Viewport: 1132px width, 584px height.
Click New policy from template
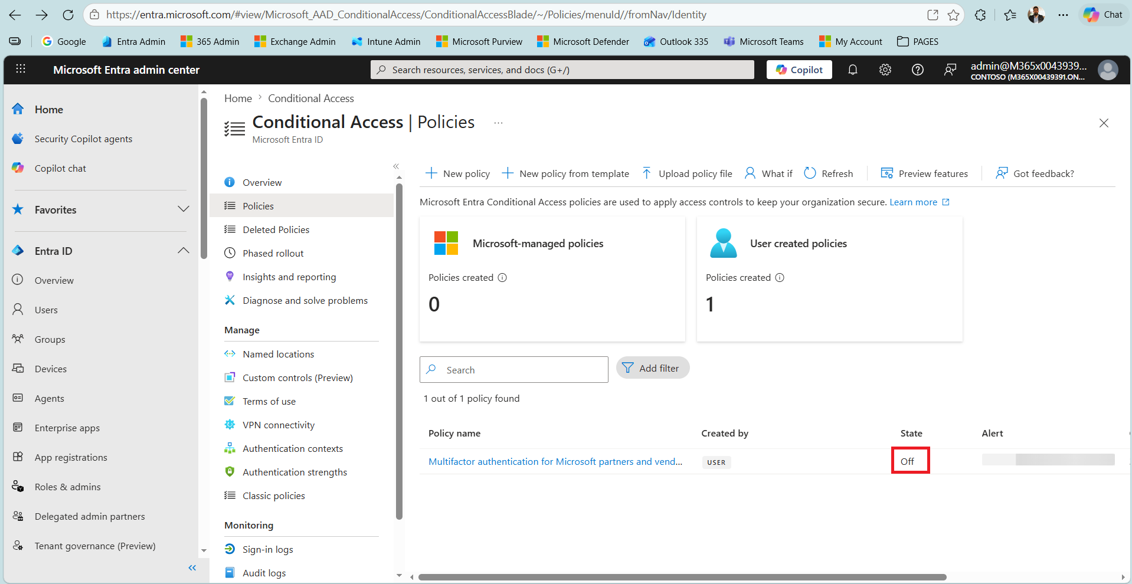click(565, 173)
